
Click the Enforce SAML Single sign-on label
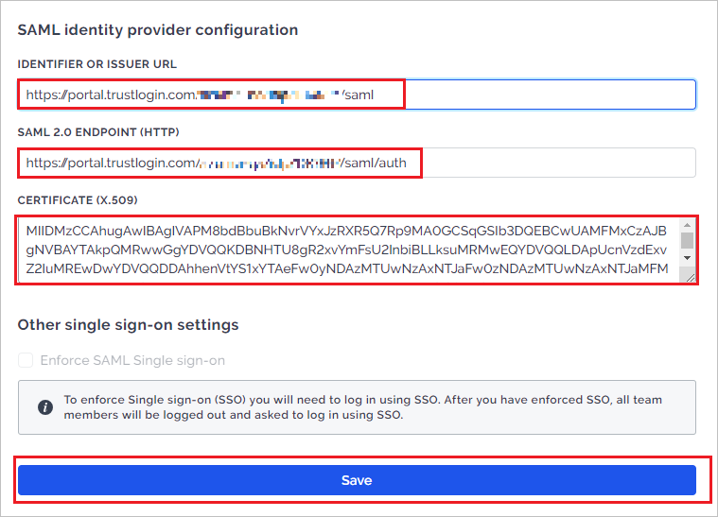[132, 360]
